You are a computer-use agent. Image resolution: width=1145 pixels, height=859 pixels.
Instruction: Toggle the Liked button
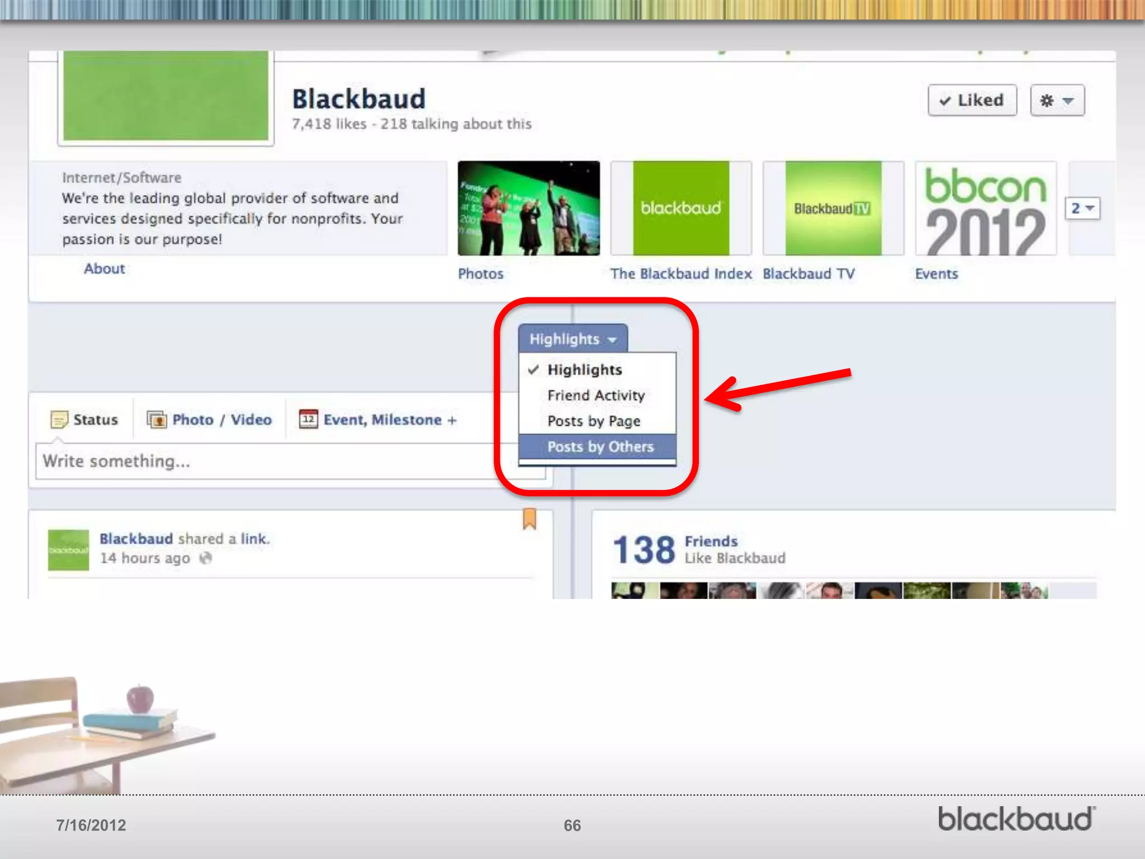[972, 101]
